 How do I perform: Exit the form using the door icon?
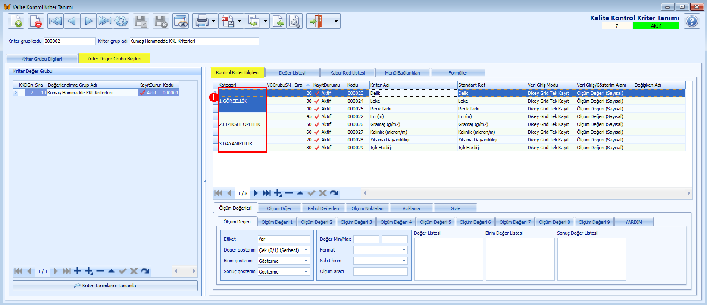coord(316,21)
